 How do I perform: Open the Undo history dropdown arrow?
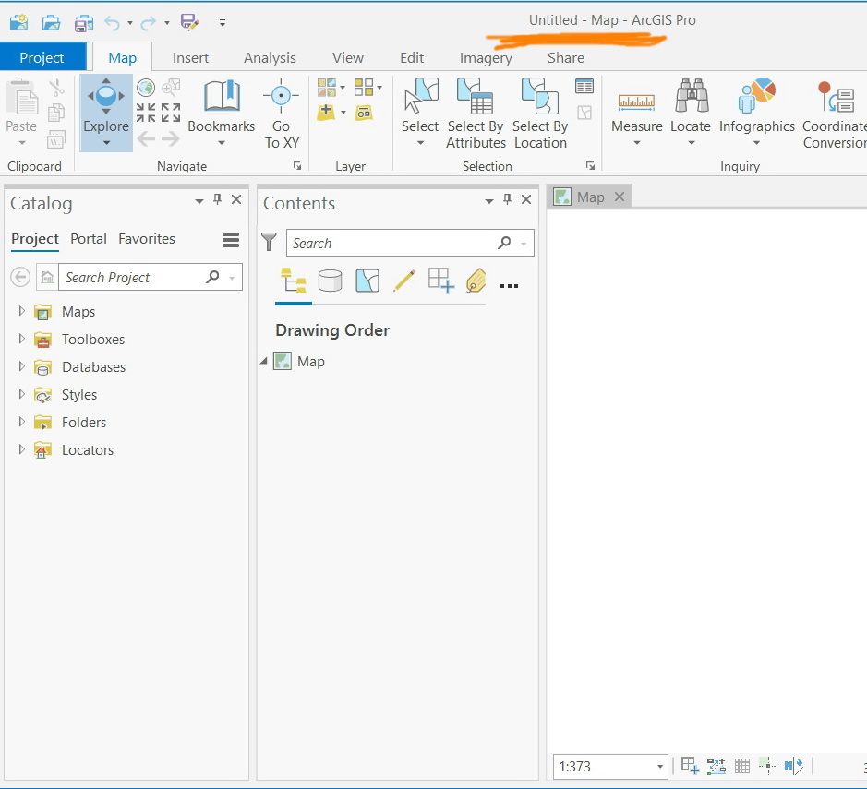pos(130,23)
